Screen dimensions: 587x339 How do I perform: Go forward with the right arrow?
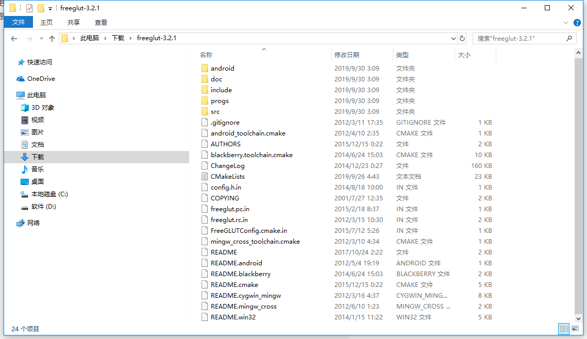(x=29, y=38)
